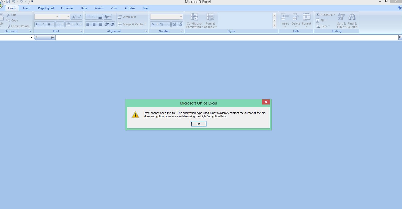402x209 pixels.
Task: Open the Add-Ins tab
Action: 130,8
